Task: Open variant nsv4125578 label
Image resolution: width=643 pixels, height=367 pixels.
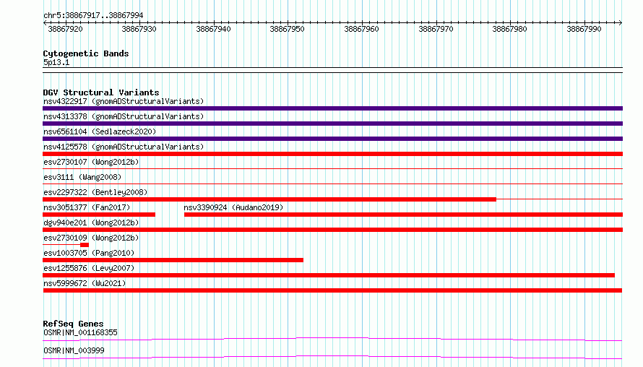Action: [x=124, y=147]
